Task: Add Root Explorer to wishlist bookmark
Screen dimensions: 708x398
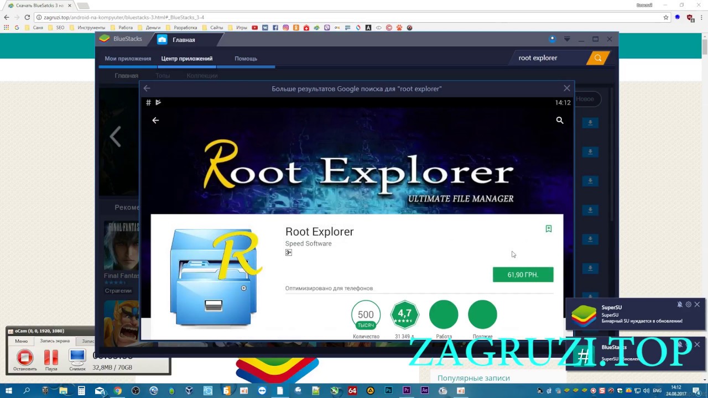Action: (549, 229)
